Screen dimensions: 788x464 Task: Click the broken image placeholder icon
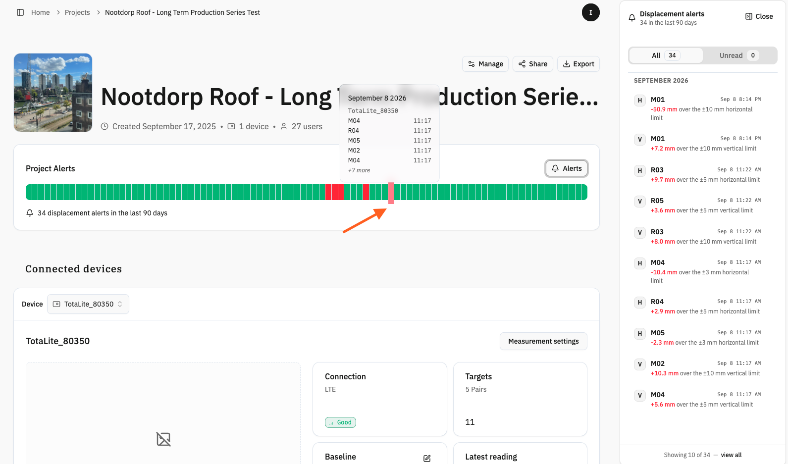(x=163, y=439)
